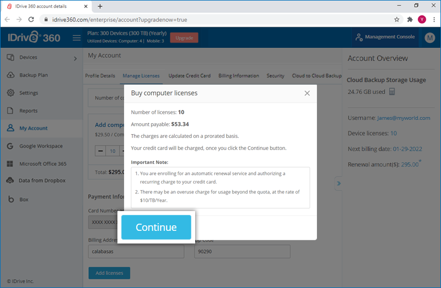Switch to the Update Credit Card tab
This screenshot has width=441, height=288.
pyautogui.click(x=189, y=76)
